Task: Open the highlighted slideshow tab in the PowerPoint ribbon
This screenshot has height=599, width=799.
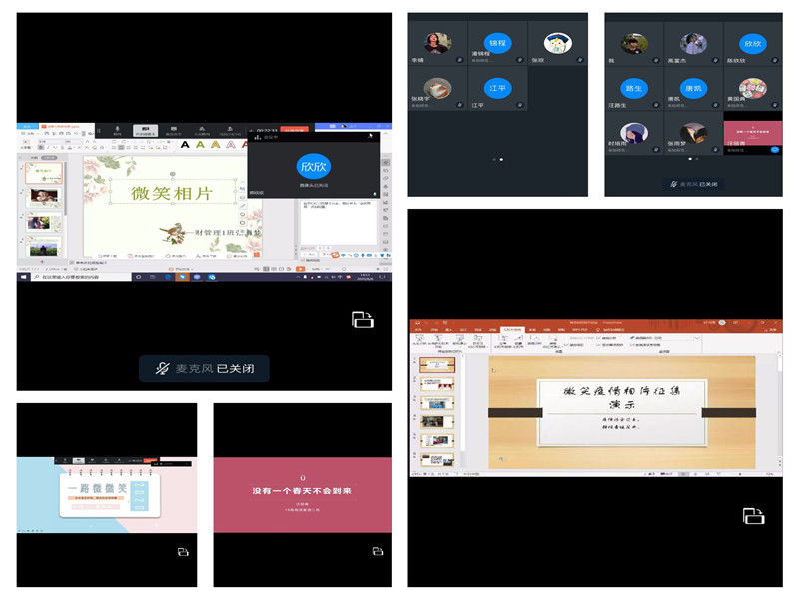Action: pos(511,329)
